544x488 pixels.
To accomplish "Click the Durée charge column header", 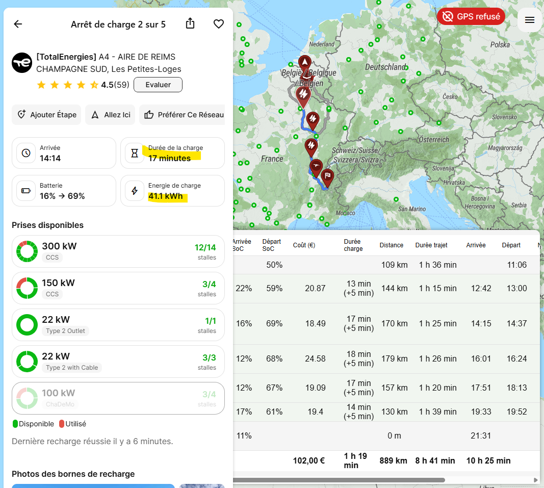I will pos(353,245).
